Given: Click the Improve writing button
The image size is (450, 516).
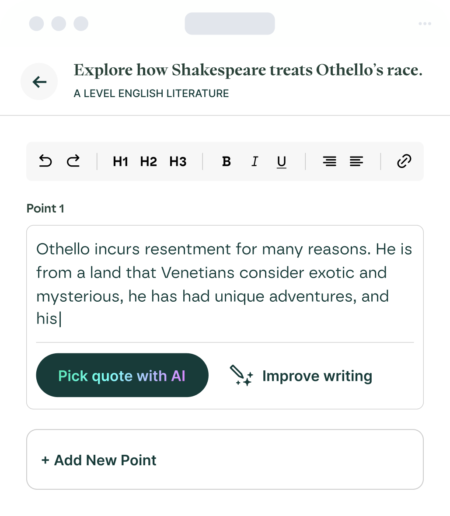Looking at the screenshot, I should pos(317,376).
